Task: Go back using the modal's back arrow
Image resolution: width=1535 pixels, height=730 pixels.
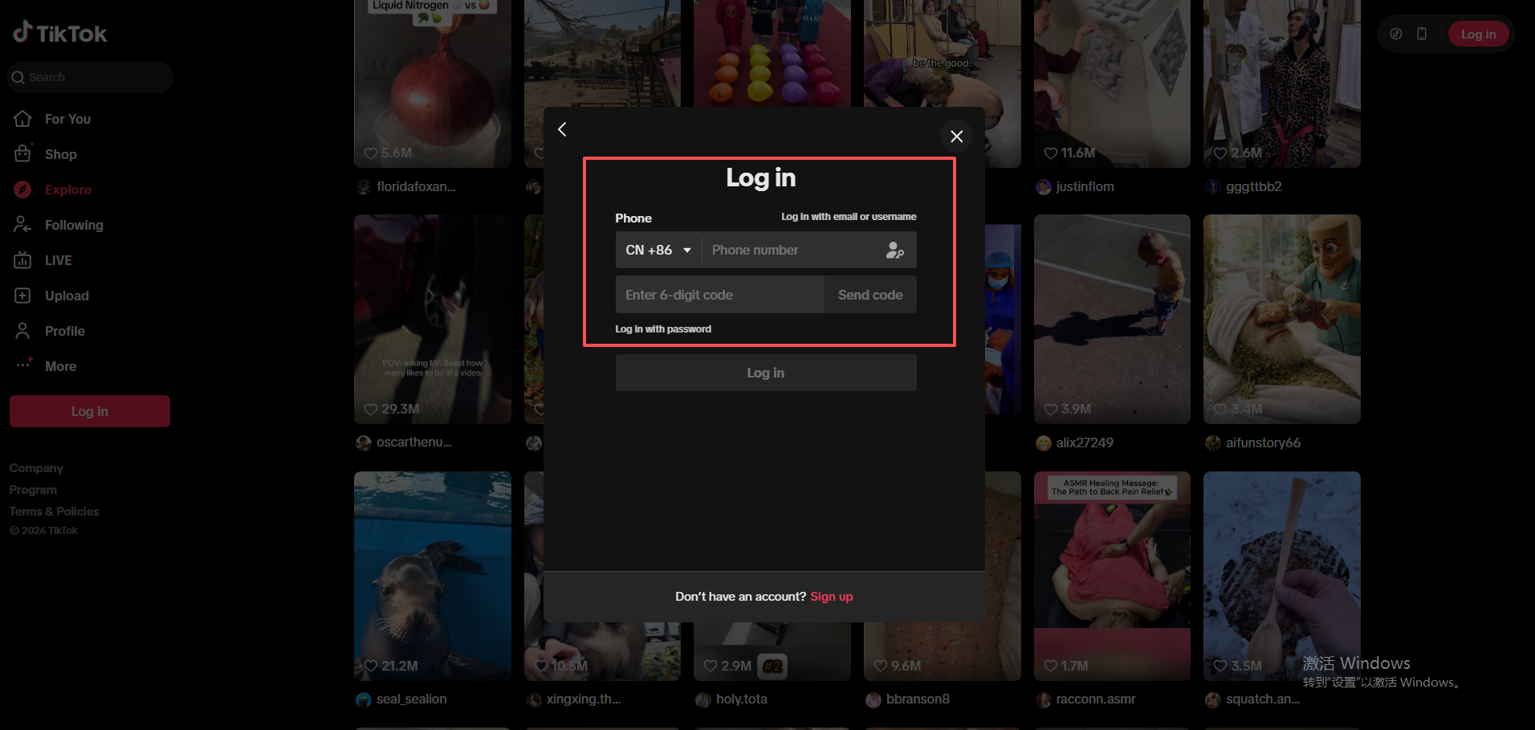Action: point(562,129)
